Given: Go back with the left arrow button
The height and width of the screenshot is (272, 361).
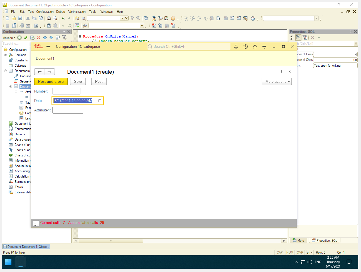Looking at the screenshot, I should tap(40, 72).
